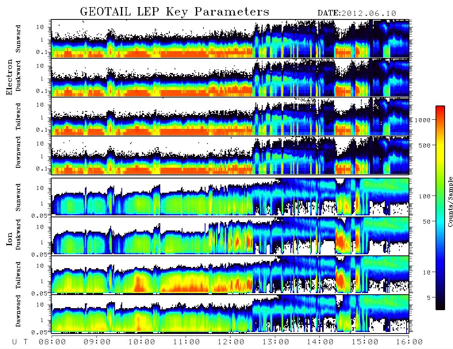Select the Ion "Sunward" panel label

click(x=18, y=198)
